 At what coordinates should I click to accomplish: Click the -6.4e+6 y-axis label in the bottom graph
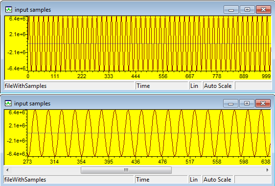(16, 154)
